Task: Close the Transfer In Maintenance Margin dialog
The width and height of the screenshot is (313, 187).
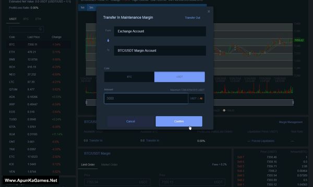Action: (x=209, y=11)
